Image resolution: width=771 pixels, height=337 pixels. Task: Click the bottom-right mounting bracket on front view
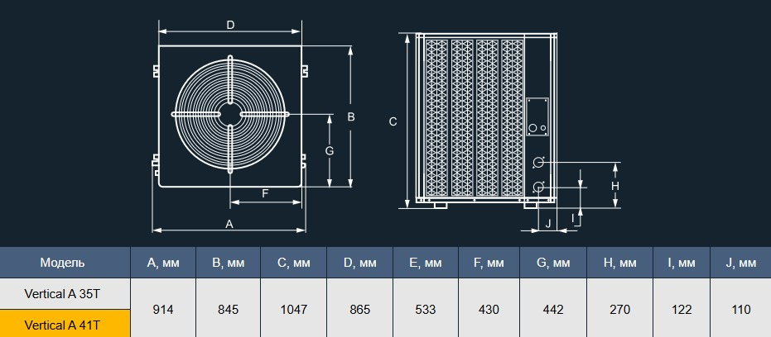(304, 162)
